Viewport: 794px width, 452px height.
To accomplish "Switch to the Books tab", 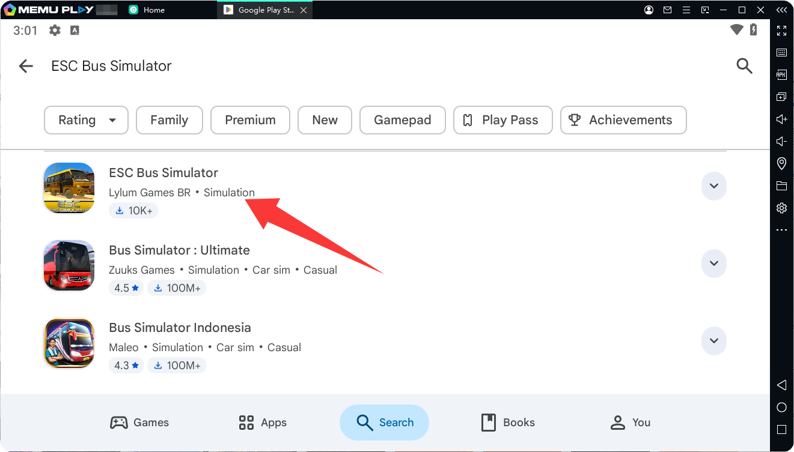I will 508,423.
